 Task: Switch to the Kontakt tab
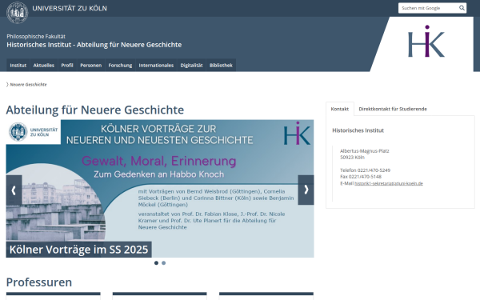(x=340, y=109)
